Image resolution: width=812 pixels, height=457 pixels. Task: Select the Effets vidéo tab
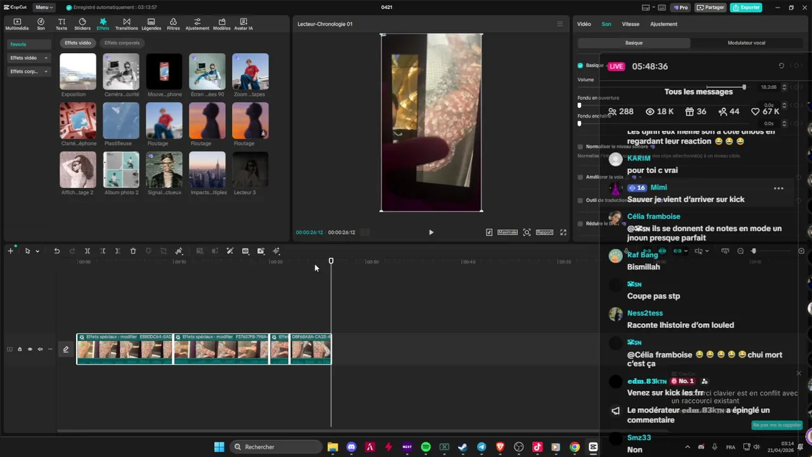click(x=78, y=43)
